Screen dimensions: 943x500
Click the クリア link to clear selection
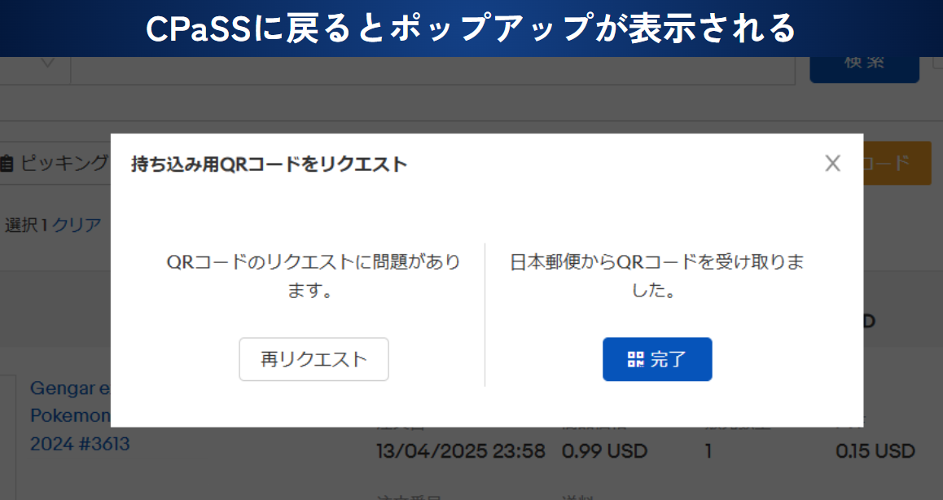click(x=77, y=225)
